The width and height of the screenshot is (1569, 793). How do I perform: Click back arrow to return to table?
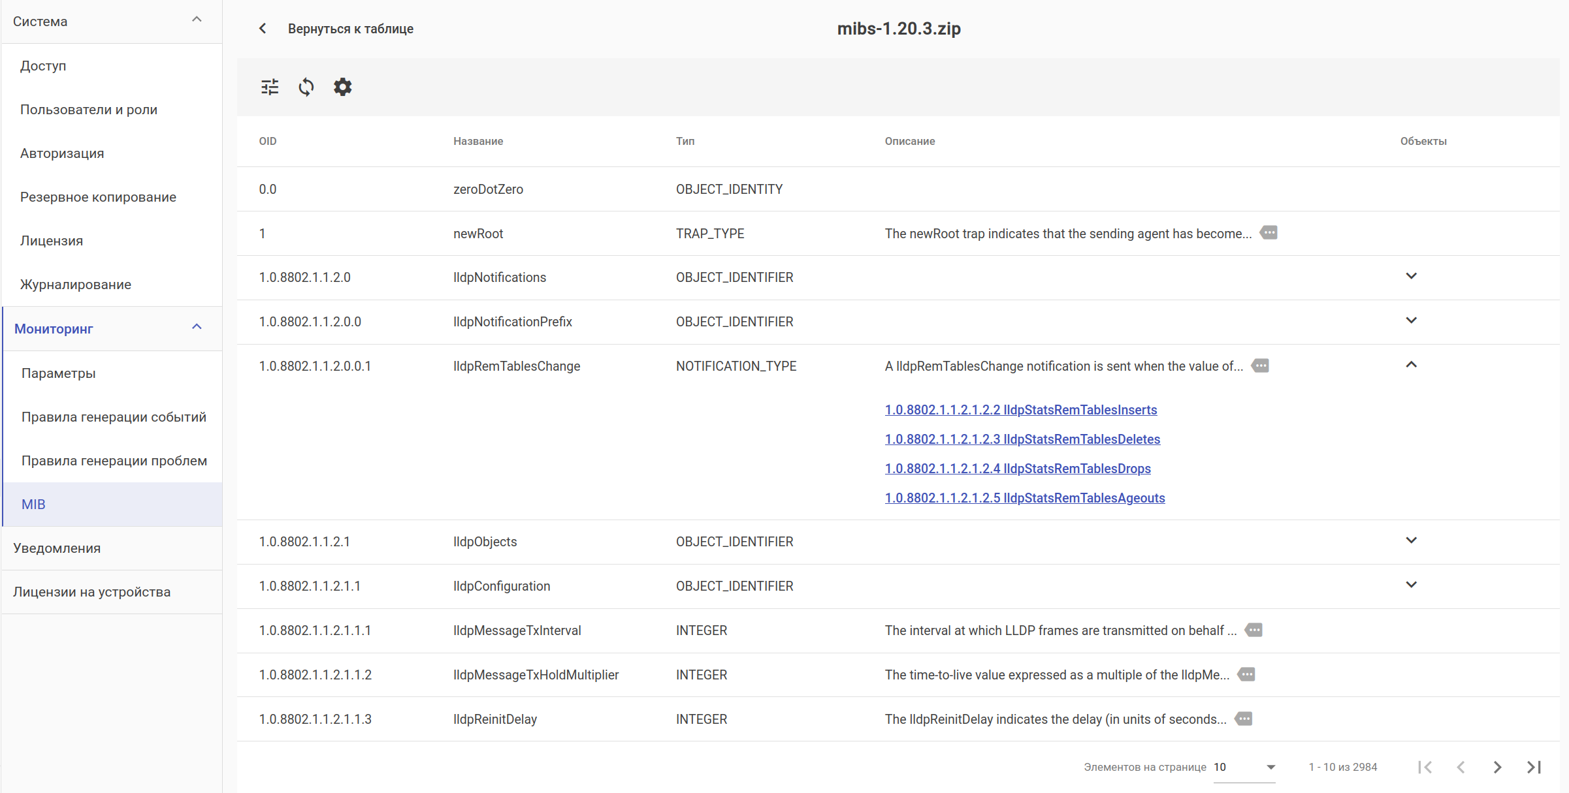click(x=263, y=29)
